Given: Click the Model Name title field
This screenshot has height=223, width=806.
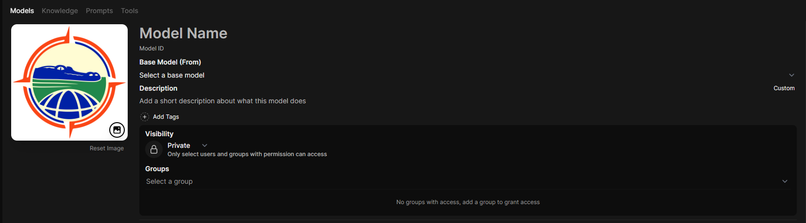Looking at the screenshot, I should [x=184, y=33].
